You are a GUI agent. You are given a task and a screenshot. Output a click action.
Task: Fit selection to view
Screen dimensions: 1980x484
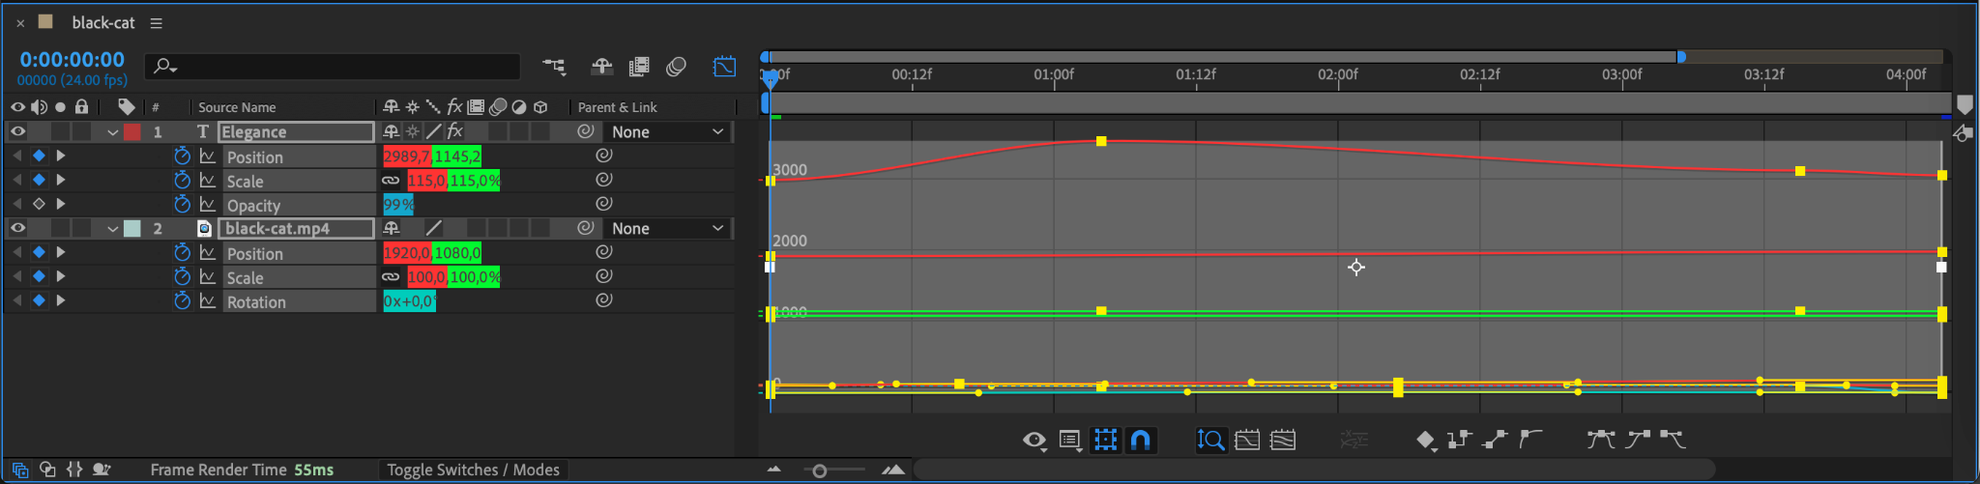1247,441
